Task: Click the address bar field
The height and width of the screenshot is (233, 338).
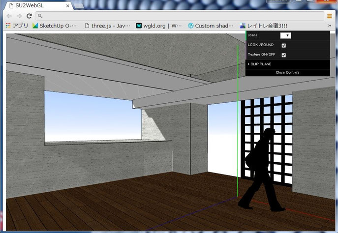Action: [180, 16]
